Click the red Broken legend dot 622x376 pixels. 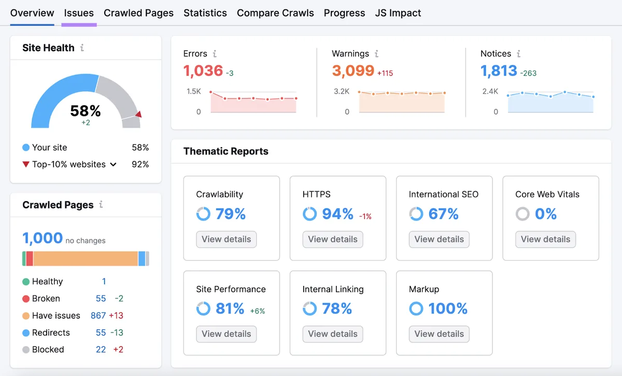click(x=26, y=299)
